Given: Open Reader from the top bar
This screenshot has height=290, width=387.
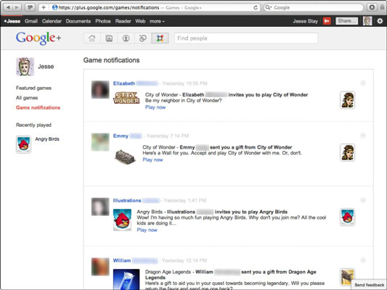Looking at the screenshot, I should [x=123, y=21].
